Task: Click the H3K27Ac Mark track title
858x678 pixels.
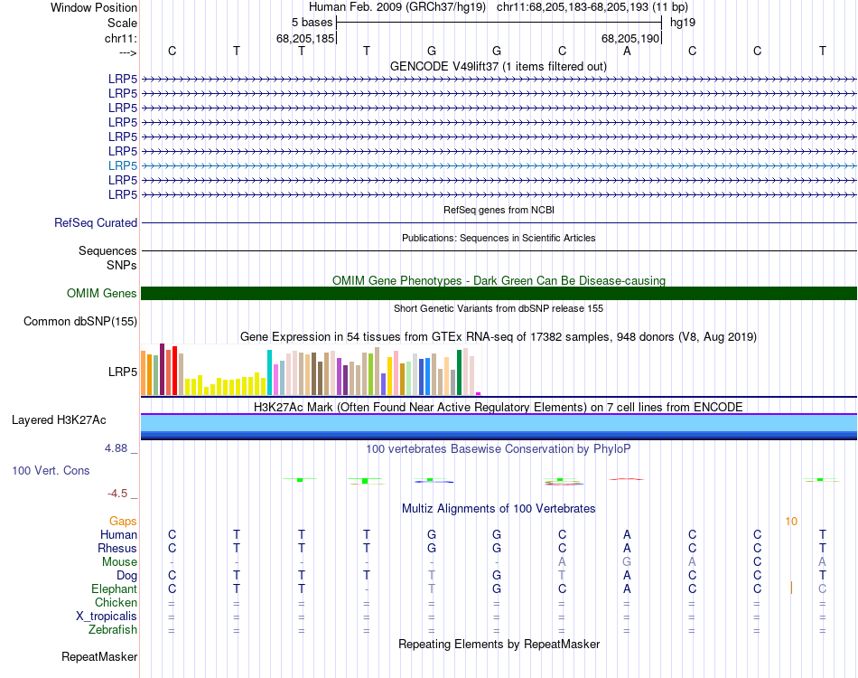Action: [x=499, y=408]
